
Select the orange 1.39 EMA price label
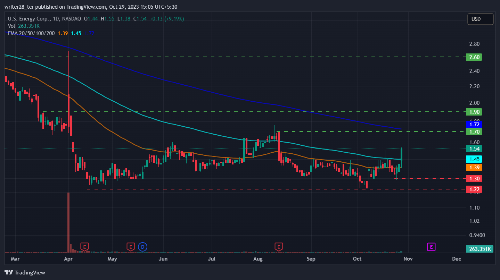(x=474, y=167)
